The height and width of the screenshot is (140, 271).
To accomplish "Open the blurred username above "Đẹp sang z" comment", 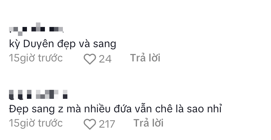I will tap(38, 95).
